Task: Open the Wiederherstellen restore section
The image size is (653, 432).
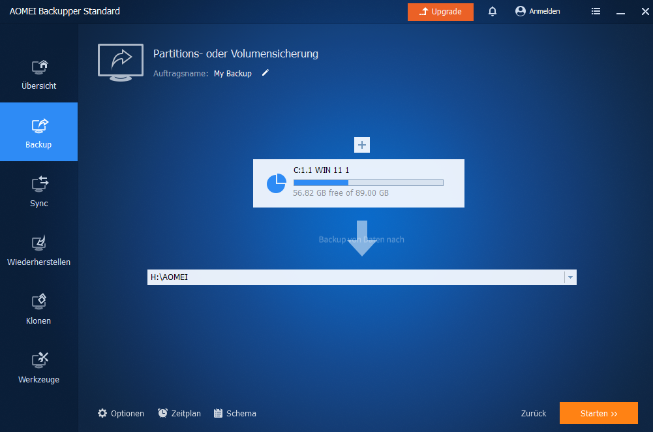Action: (x=38, y=249)
